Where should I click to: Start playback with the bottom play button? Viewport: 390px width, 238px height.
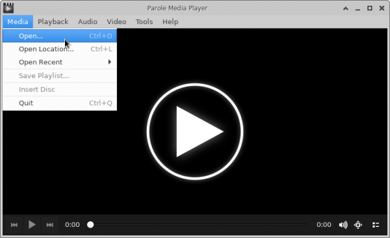32,225
